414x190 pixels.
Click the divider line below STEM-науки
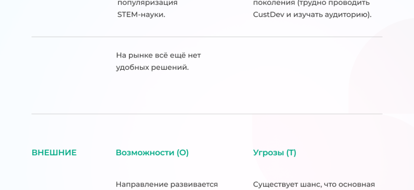207,37
